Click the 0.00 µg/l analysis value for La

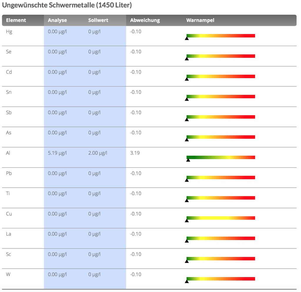coord(57,234)
